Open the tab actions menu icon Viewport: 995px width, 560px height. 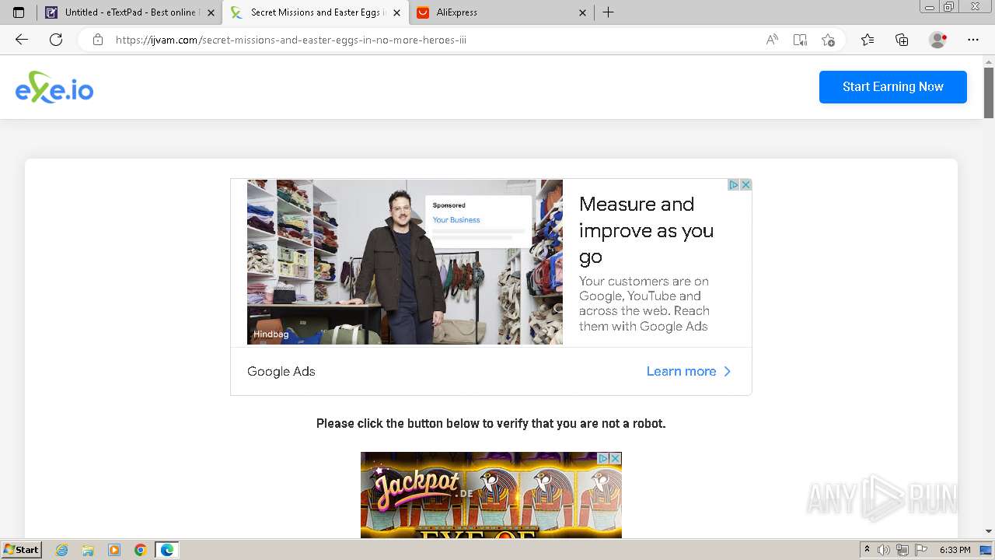pyautogui.click(x=19, y=12)
